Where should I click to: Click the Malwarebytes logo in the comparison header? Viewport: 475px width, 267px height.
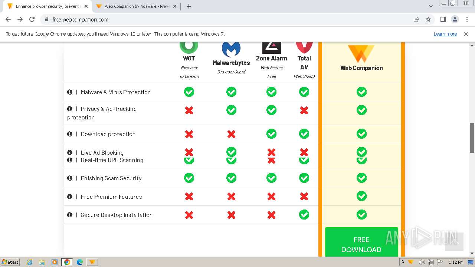coord(231,49)
